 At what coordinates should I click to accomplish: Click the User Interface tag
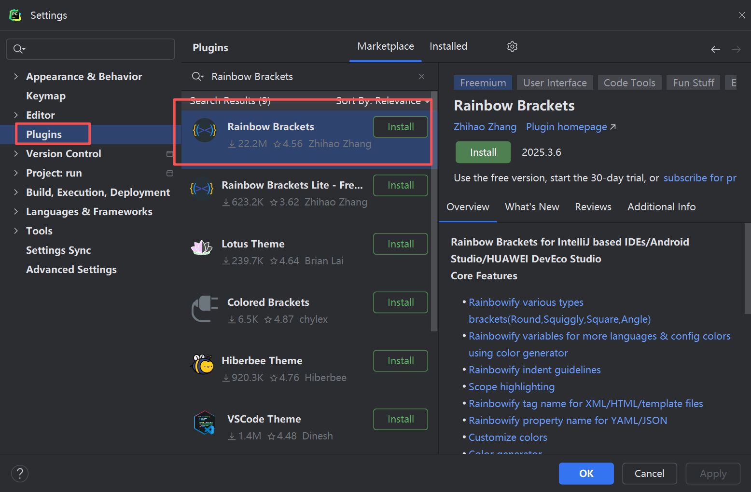(x=555, y=82)
